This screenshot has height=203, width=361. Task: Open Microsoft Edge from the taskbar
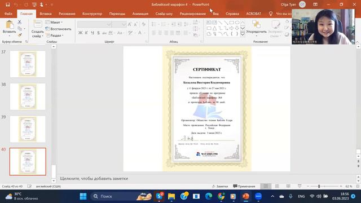[209, 196]
